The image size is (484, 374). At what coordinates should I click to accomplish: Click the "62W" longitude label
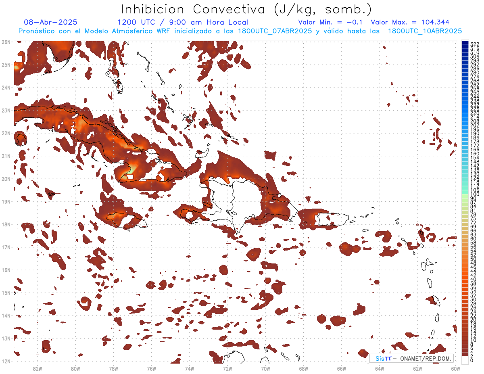point(417,368)
